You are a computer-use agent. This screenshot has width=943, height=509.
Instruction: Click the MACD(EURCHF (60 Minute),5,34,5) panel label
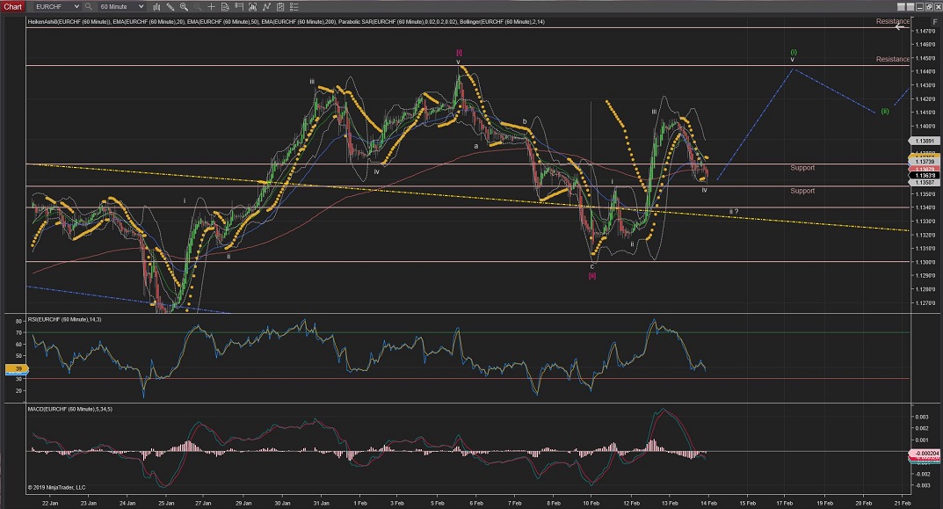69,409
